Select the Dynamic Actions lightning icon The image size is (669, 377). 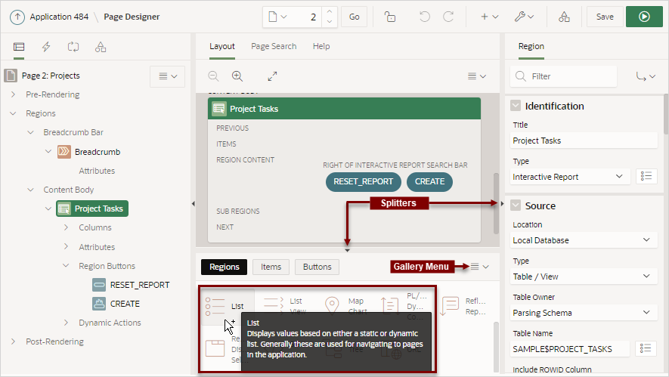click(46, 47)
